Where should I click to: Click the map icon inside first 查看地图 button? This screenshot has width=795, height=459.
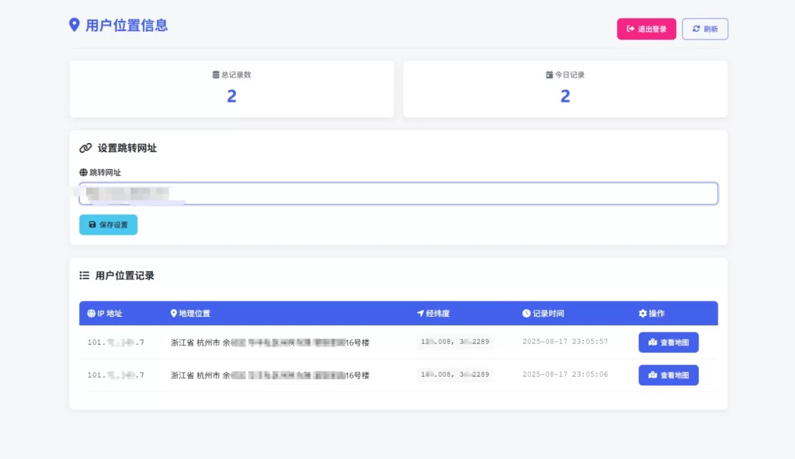[x=653, y=342]
